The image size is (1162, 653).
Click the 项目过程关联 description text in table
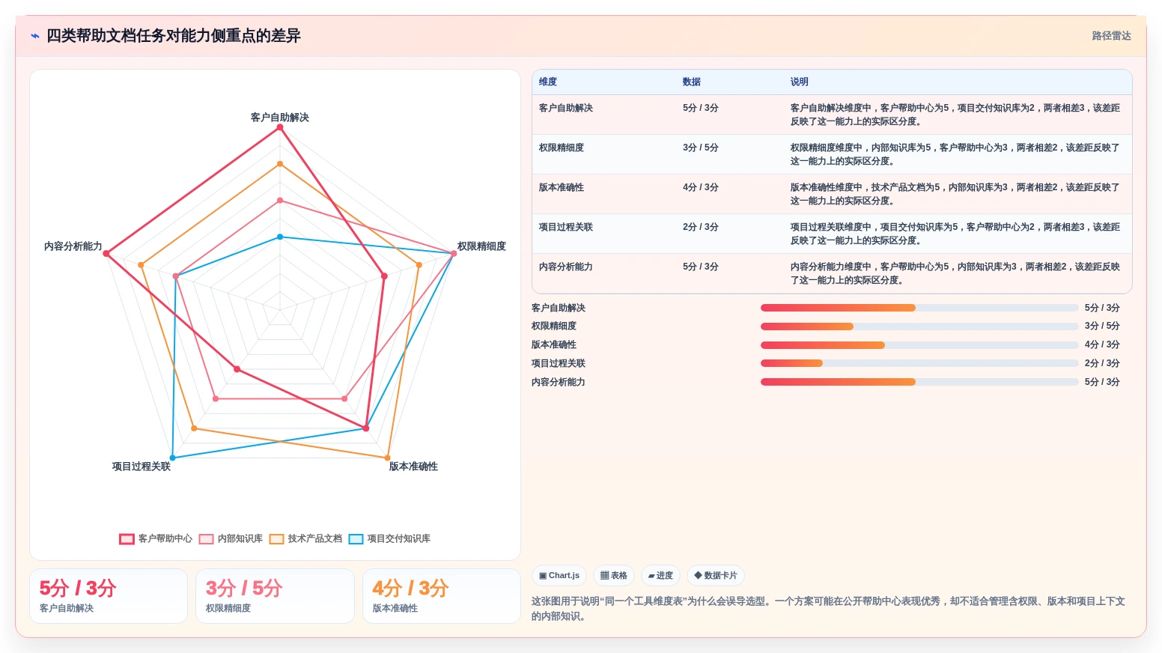pyautogui.click(x=955, y=234)
